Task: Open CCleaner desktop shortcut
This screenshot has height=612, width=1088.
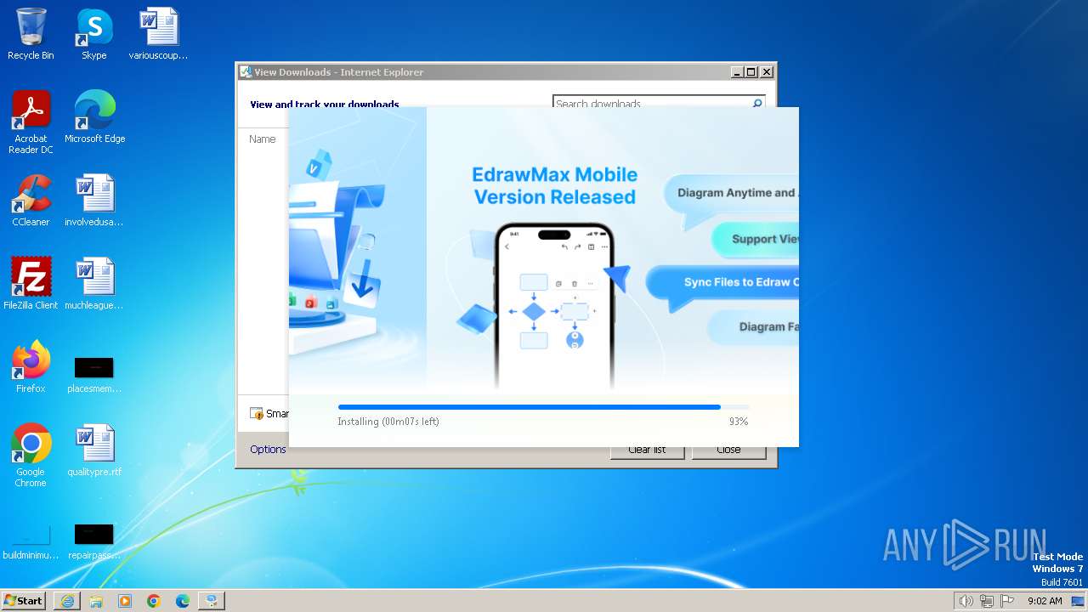Action: click(x=31, y=201)
